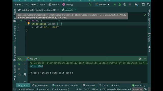This screenshot has width=163, height=91.
Task: Click the 4:26 line-column indicator
Action: coord(79,89)
